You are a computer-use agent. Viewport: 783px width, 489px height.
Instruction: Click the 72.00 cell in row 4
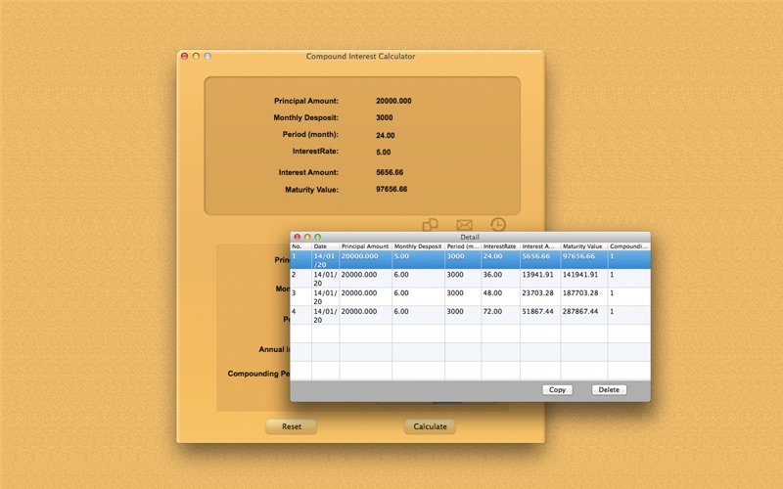click(500, 315)
